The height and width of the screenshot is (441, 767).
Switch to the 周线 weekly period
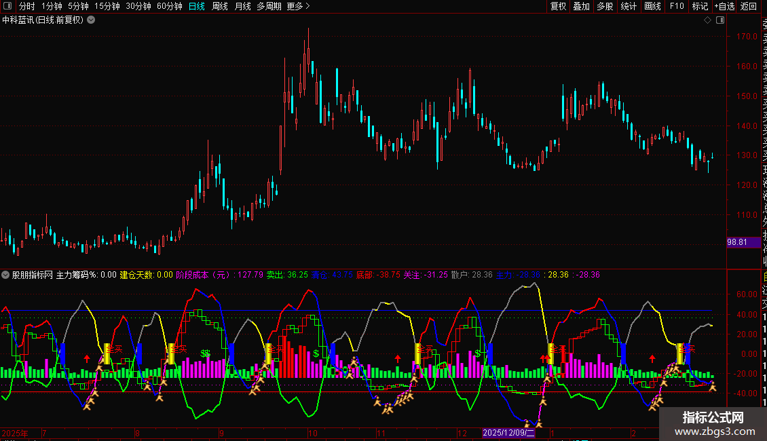pos(220,6)
